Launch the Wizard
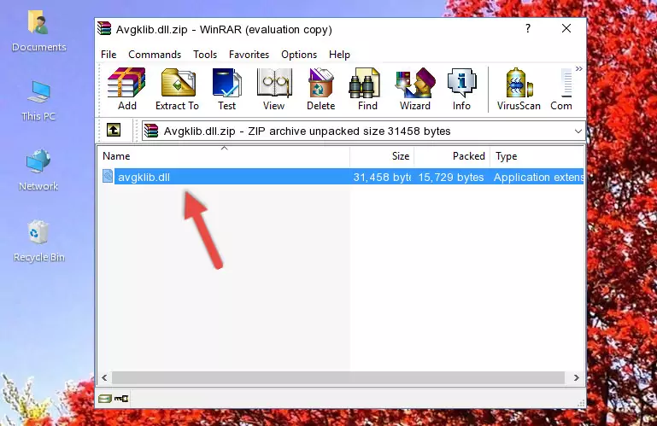The width and height of the screenshot is (657, 426). (415, 90)
